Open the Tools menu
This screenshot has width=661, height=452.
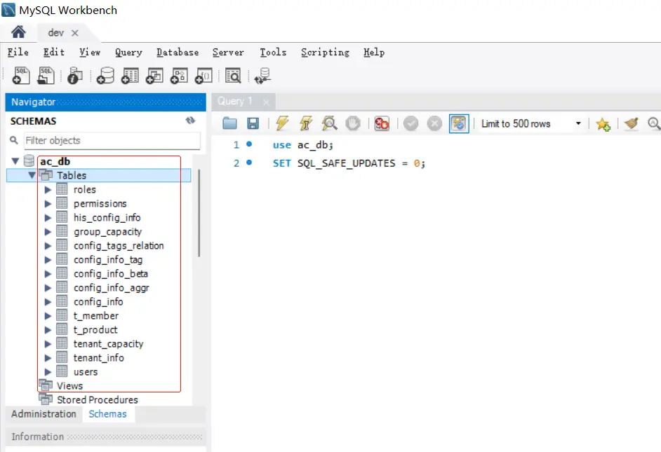[x=273, y=52]
